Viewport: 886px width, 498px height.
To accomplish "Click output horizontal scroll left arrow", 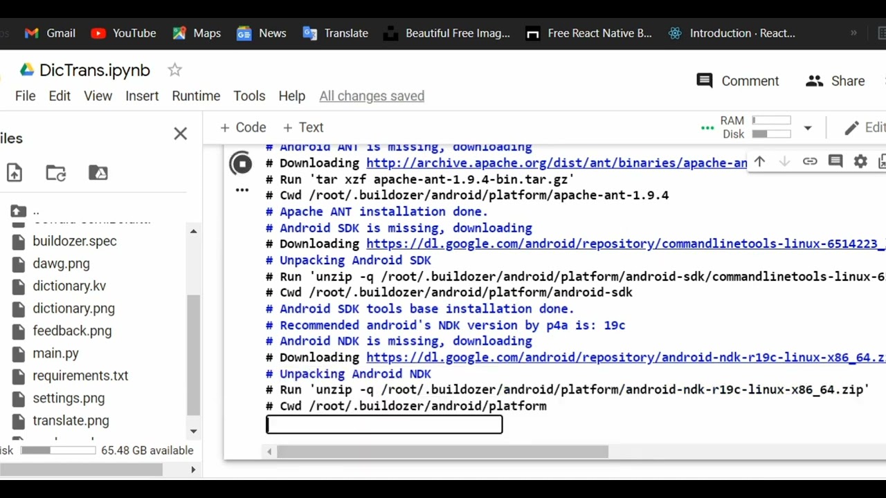I will [x=269, y=452].
